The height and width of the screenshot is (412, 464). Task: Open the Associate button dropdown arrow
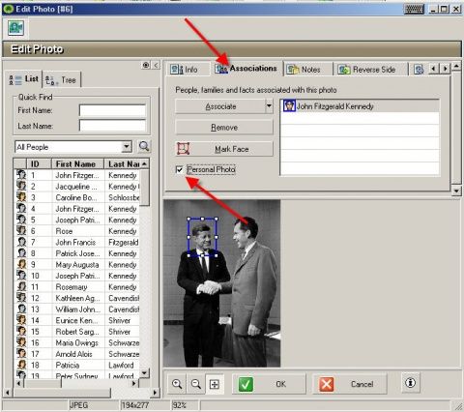pos(269,106)
